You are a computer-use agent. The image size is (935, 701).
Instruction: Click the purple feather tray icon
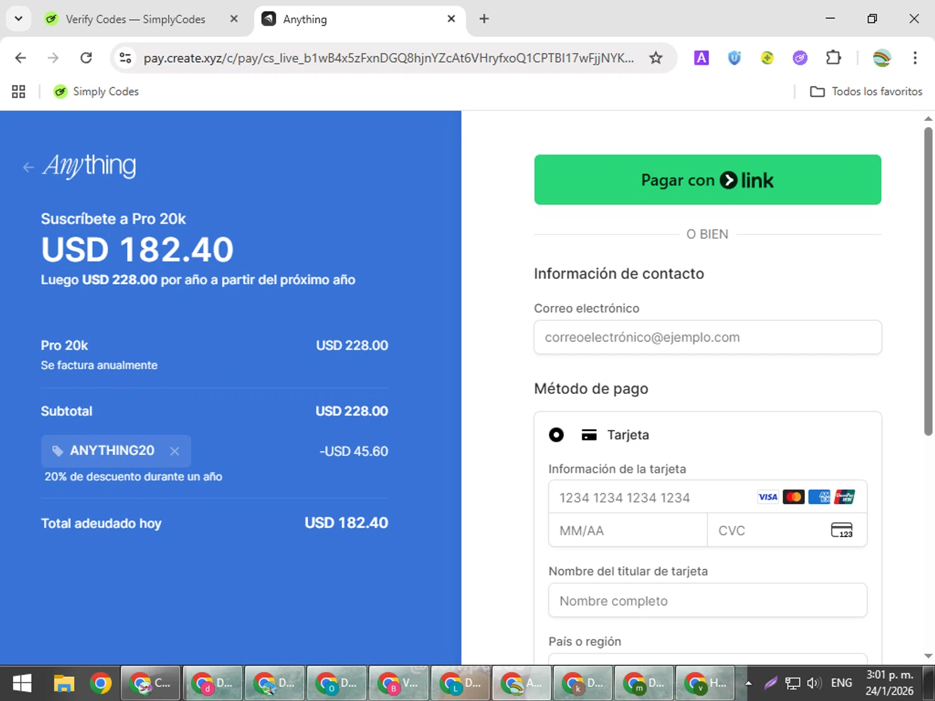[x=771, y=684]
